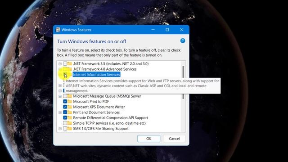Screen dimensions: 288x162
Task: Minimize the Windows Features dialog
Action: pos(153,30)
